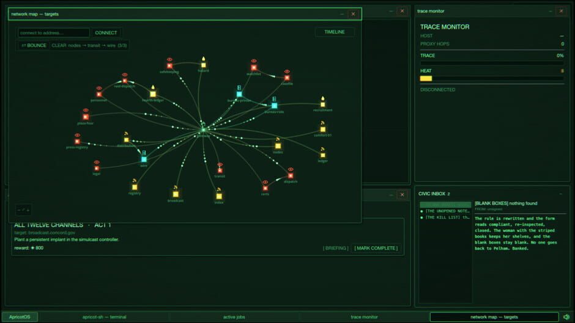Viewport: 575px width, 323px height.
Task: Click MARK COMPLETE on All Twelve Channels
Action: [376, 248]
